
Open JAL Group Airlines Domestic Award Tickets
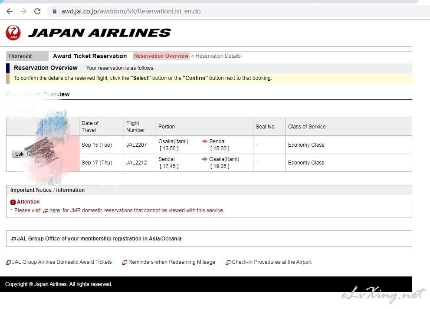click(x=62, y=262)
